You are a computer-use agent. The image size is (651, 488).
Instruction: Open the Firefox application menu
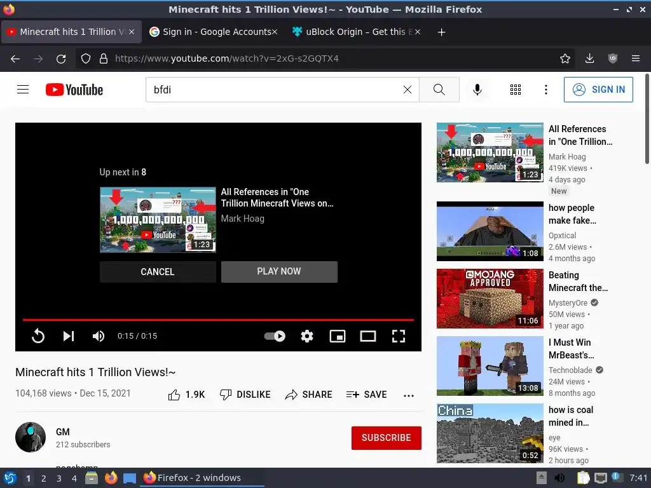click(x=636, y=59)
